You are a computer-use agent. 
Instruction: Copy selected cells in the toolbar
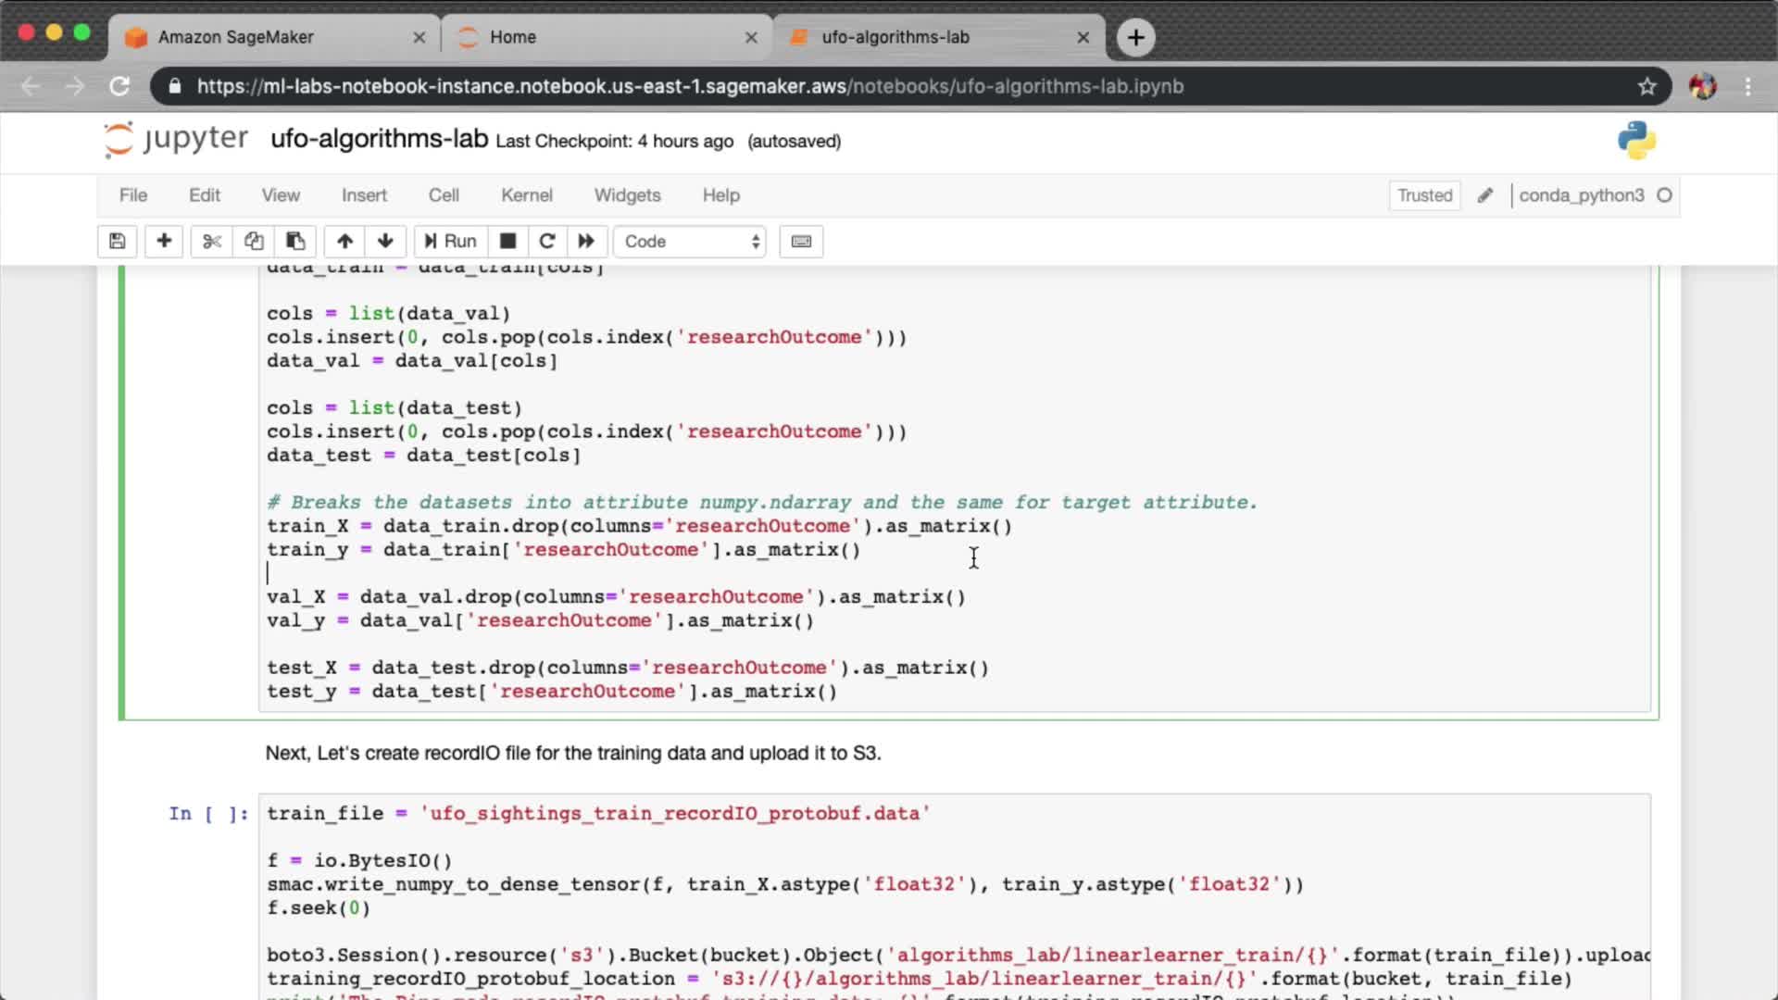click(x=254, y=242)
